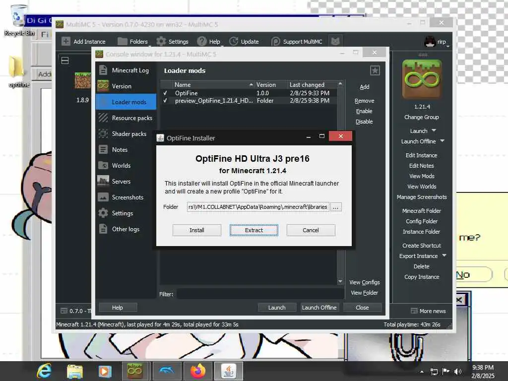Click the rirp account avatar
The height and width of the screenshot is (381, 508).
tap(430, 42)
